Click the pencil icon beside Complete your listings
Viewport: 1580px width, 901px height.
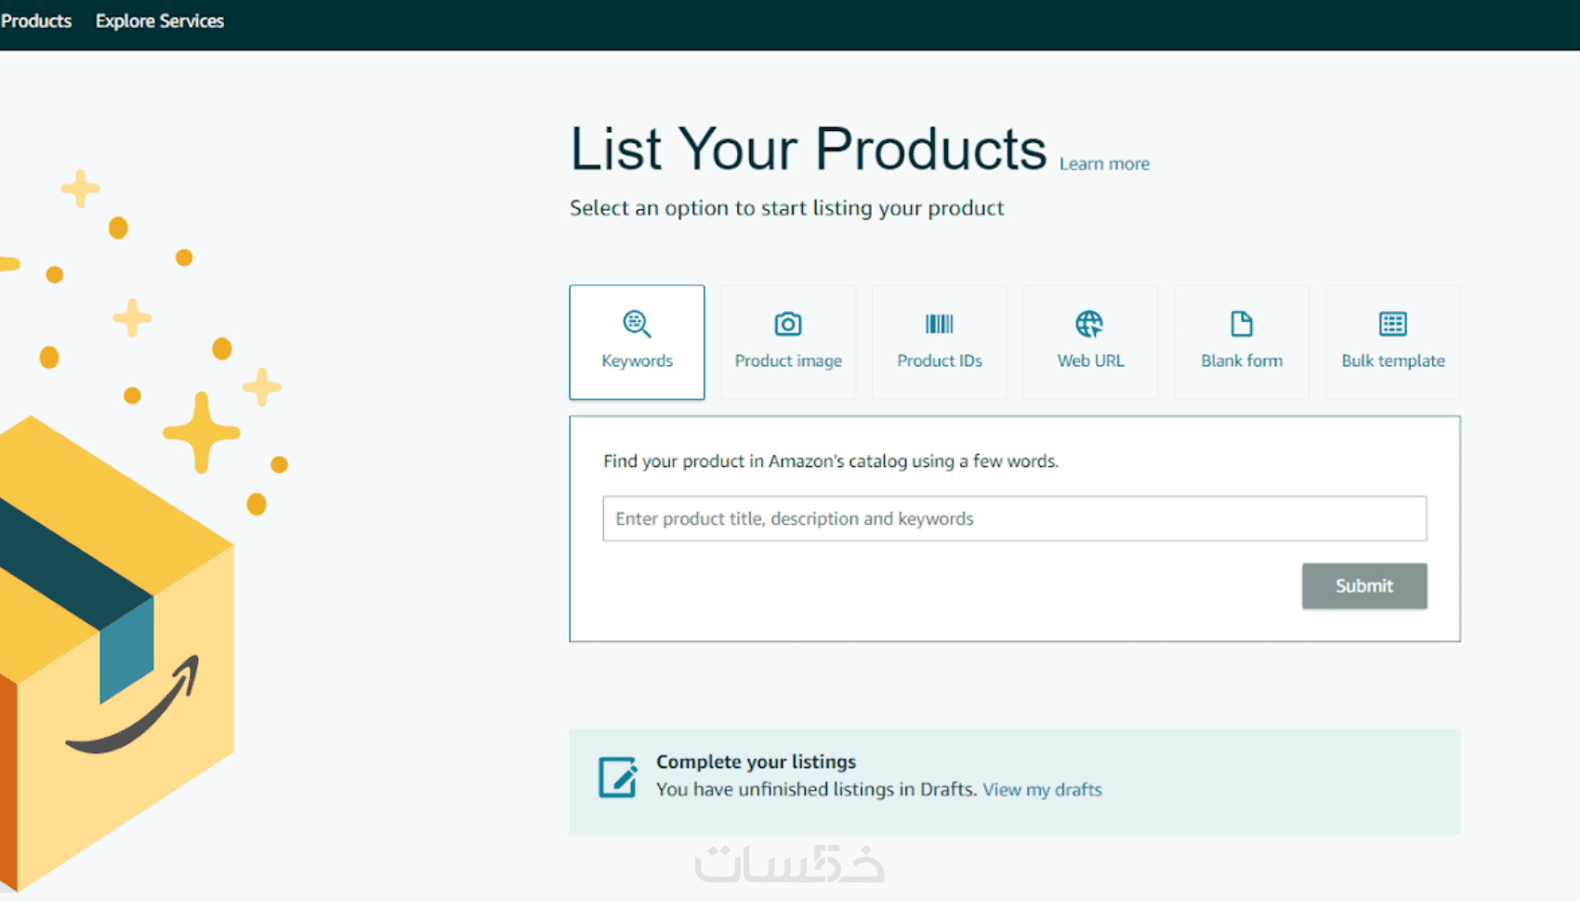[x=618, y=777]
